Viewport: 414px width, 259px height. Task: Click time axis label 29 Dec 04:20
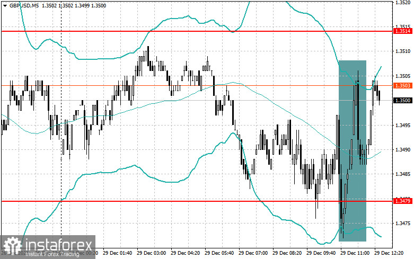[185, 253]
